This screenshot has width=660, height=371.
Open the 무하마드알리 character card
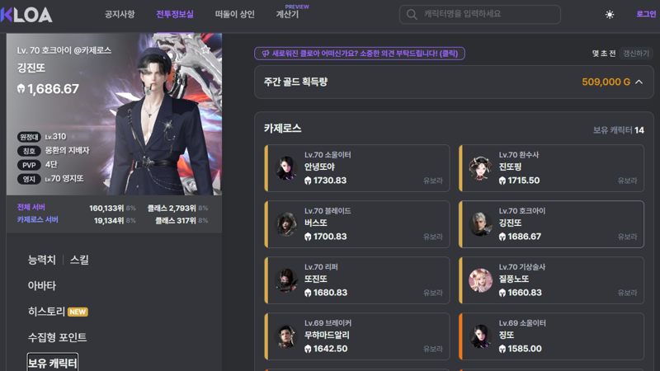click(x=357, y=336)
